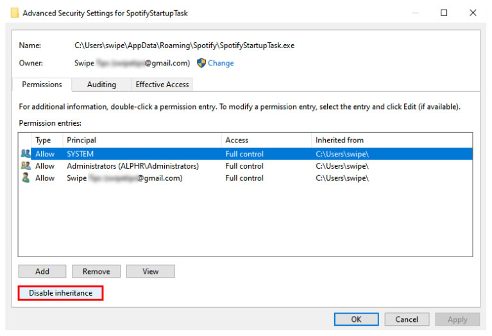Image resolution: width=492 pixels, height=336 pixels.
Task: Cancel the security settings dialog
Action: [x=407, y=319]
